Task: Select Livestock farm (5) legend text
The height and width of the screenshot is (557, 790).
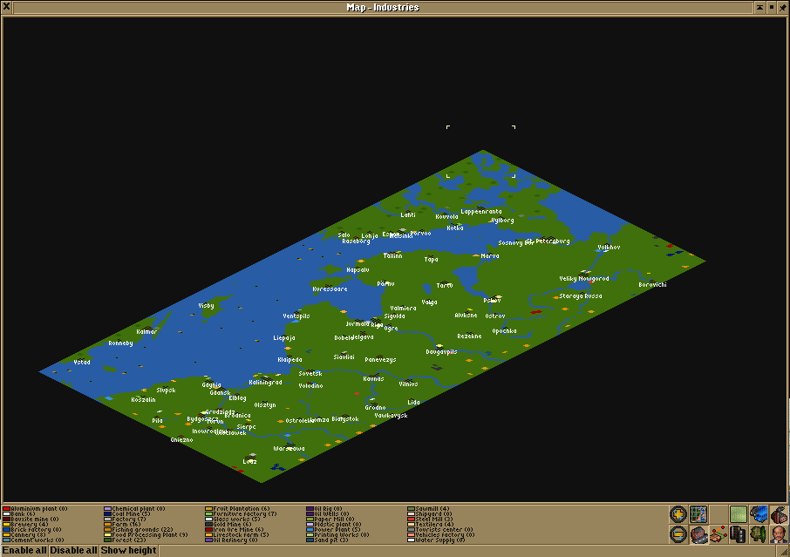Action: click(x=242, y=535)
